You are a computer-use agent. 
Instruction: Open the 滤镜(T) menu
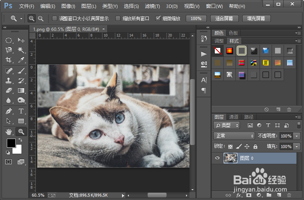[x=153, y=6]
